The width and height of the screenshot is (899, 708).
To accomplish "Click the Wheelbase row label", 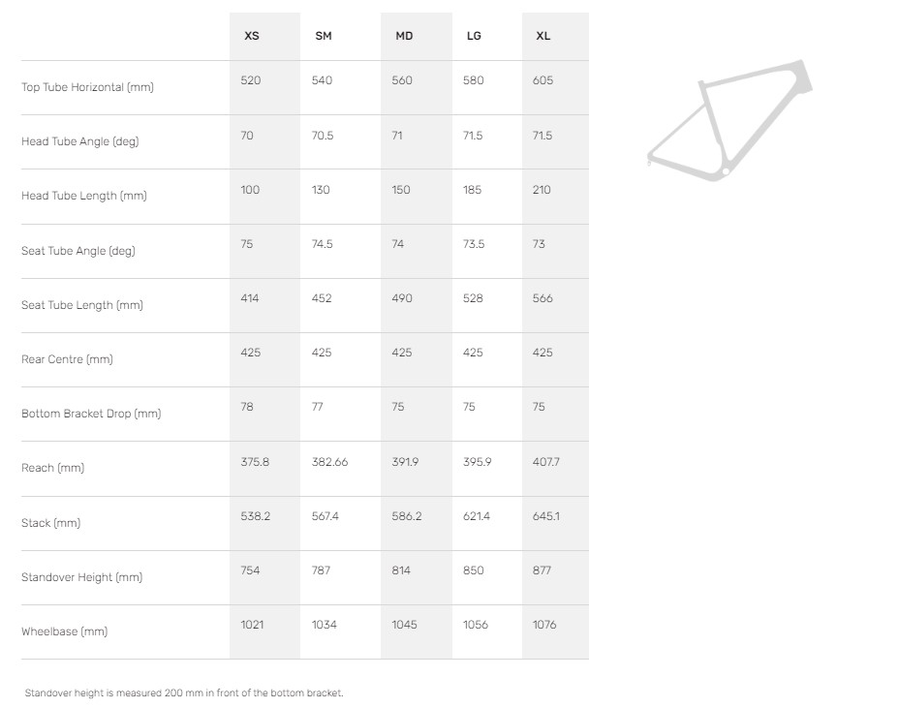I will pos(64,631).
